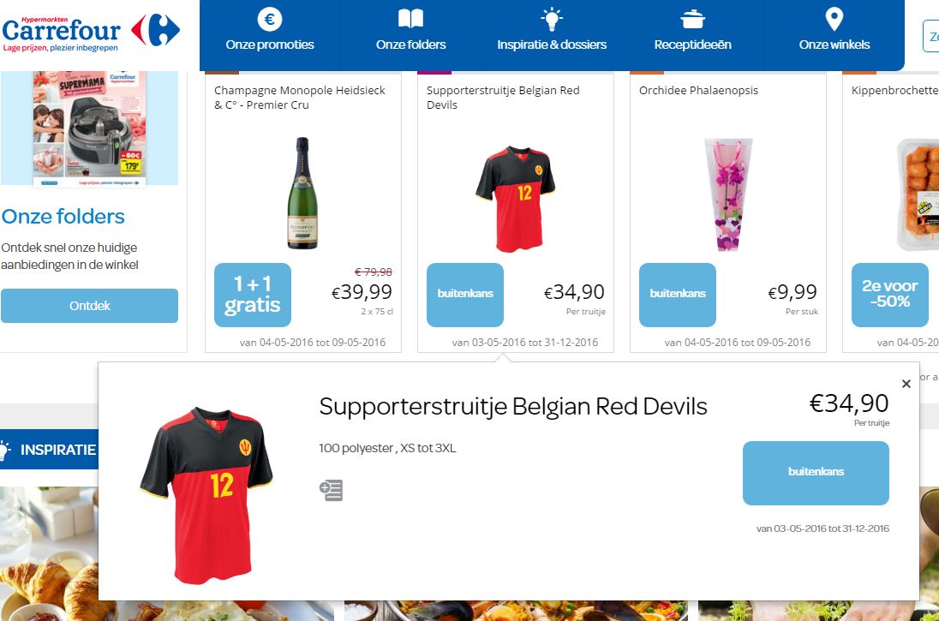Click the 2e voor -50% badge
Viewport: 939px width, 621px height.
coord(890,295)
